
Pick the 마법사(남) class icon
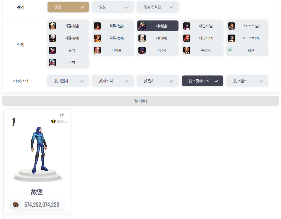click(x=187, y=26)
